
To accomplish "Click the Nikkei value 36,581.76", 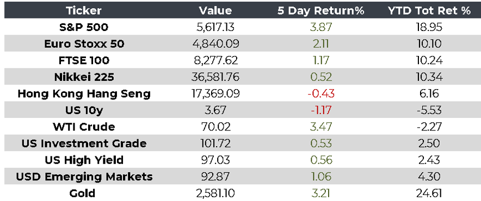I will (x=215, y=77).
